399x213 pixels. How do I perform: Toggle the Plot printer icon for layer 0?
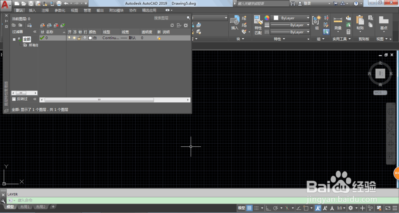(x=85, y=38)
